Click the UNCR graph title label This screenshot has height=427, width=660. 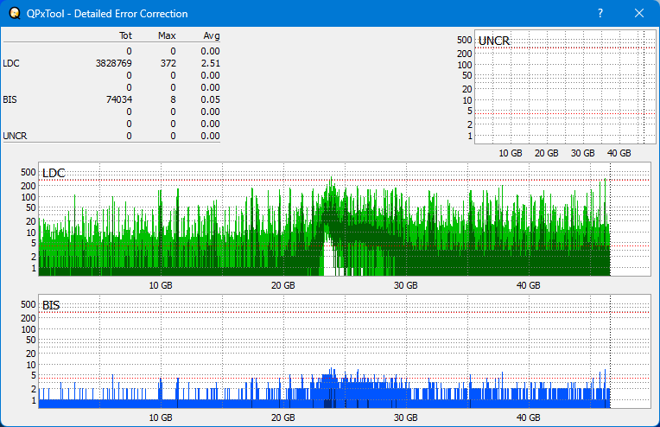494,41
